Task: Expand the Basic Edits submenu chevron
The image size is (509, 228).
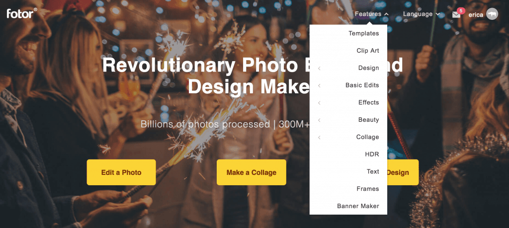Action: [x=320, y=85]
